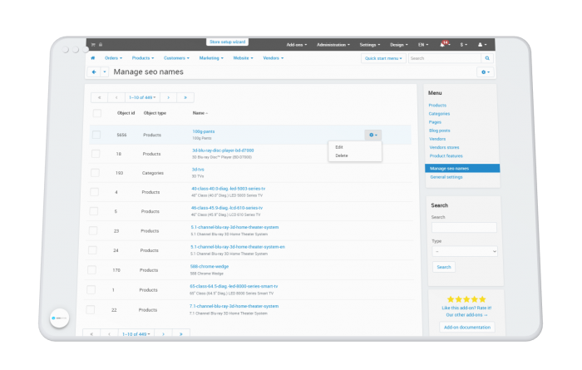582x370 pixels.
Task: Jump to last page in top pagination
Action: pyautogui.click(x=185, y=97)
